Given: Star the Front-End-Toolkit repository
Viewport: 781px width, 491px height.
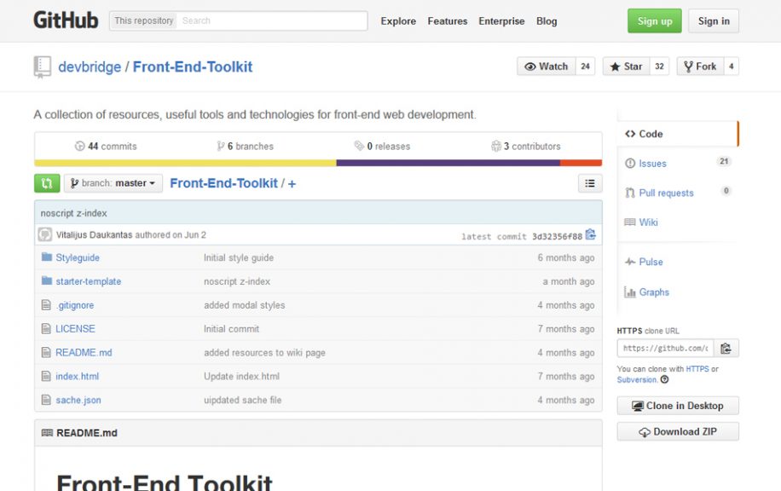Looking at the screenshot, I should point(628,66).
